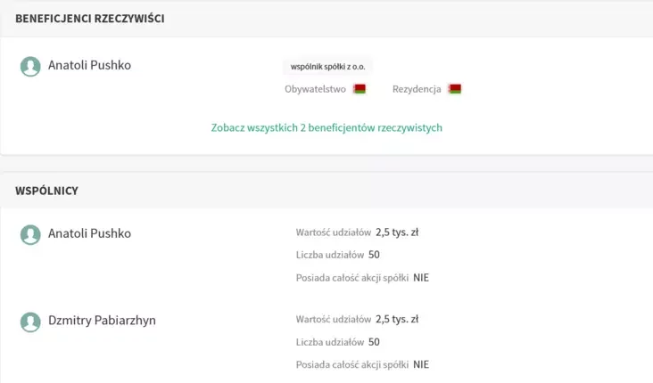Viewport: 653px width, 383px height.
Task: Open Dzmitry Pabiarzhyn partner name
Action: coord(102,321)
